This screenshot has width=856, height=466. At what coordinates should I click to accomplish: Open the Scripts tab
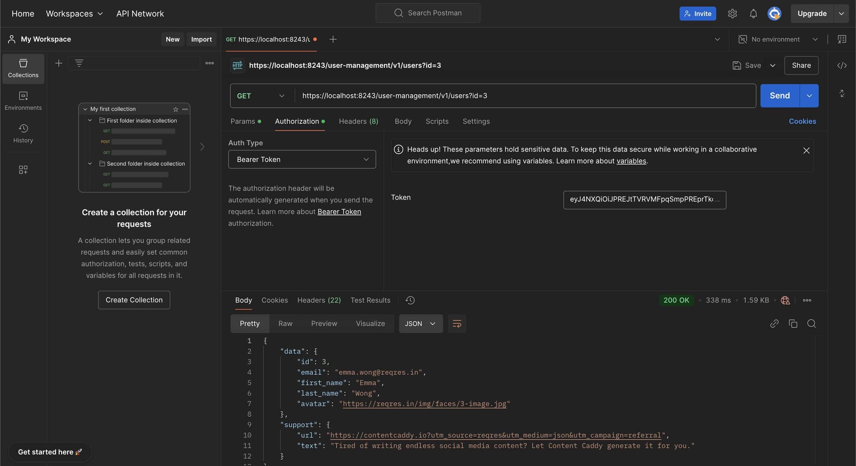pos(437,122)
